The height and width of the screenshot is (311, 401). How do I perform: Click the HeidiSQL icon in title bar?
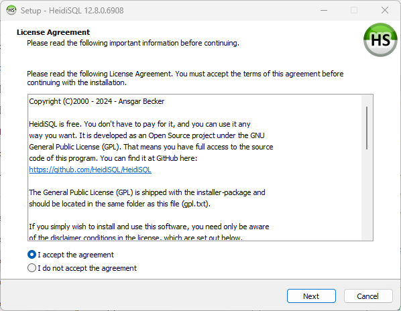coord(11,11)
